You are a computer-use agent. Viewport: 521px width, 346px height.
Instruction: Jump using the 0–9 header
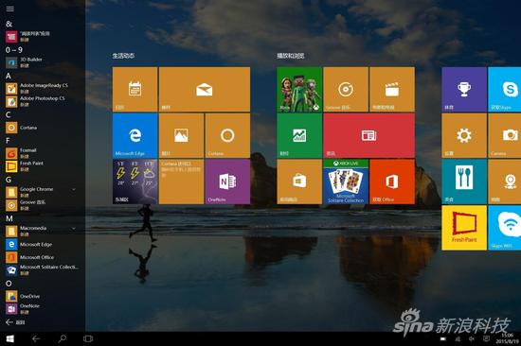pos(14,50)
